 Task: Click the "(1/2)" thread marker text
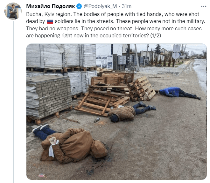pyautogui.click(x=156, y=36)
